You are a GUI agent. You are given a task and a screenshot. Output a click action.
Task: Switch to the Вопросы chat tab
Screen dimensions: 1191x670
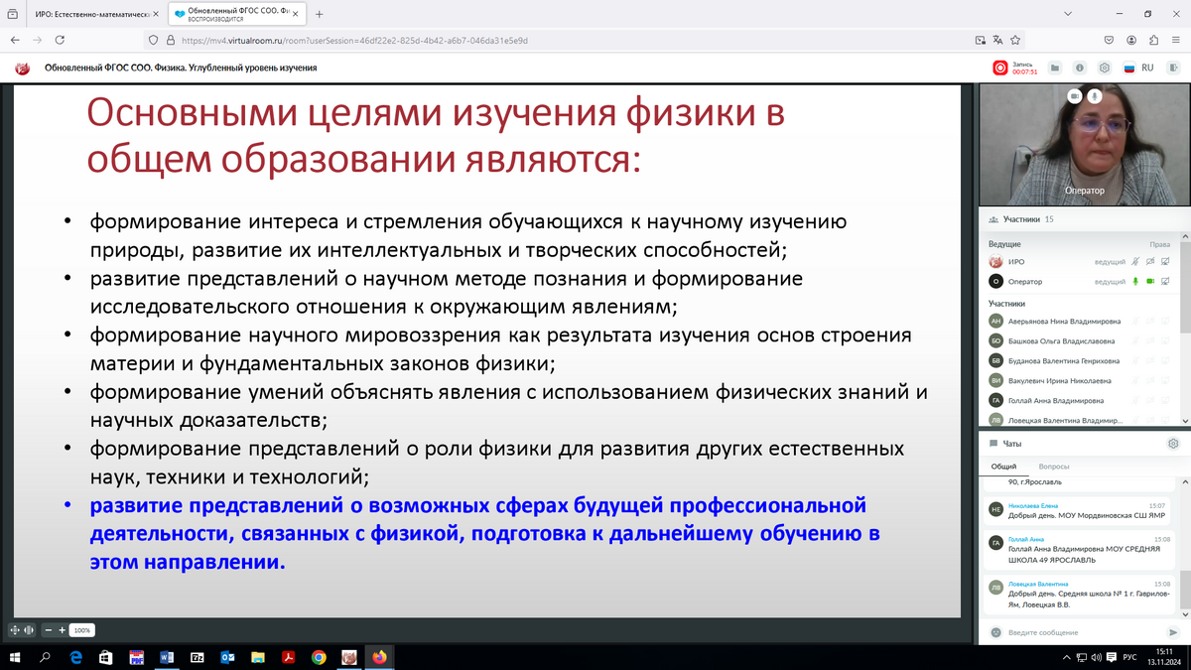[1054, 467]
